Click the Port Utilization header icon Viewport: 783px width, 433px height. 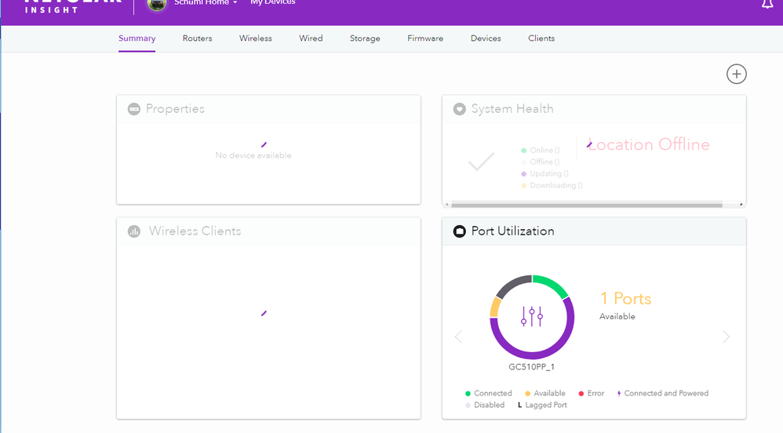pos(460,231)
